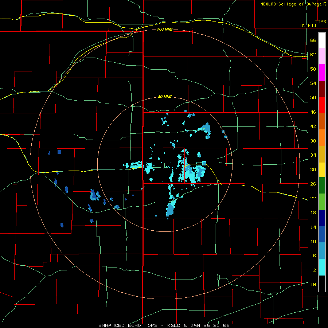Select the bright red legend swatch
328x328 pixels.
click(322, 105)
